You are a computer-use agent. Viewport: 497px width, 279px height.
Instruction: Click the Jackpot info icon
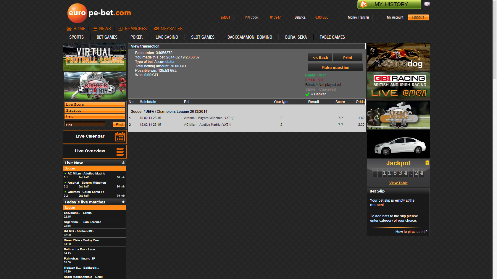(x=427, y=163)
